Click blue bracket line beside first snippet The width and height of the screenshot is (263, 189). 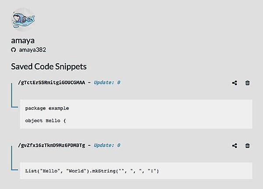(12, 94)
